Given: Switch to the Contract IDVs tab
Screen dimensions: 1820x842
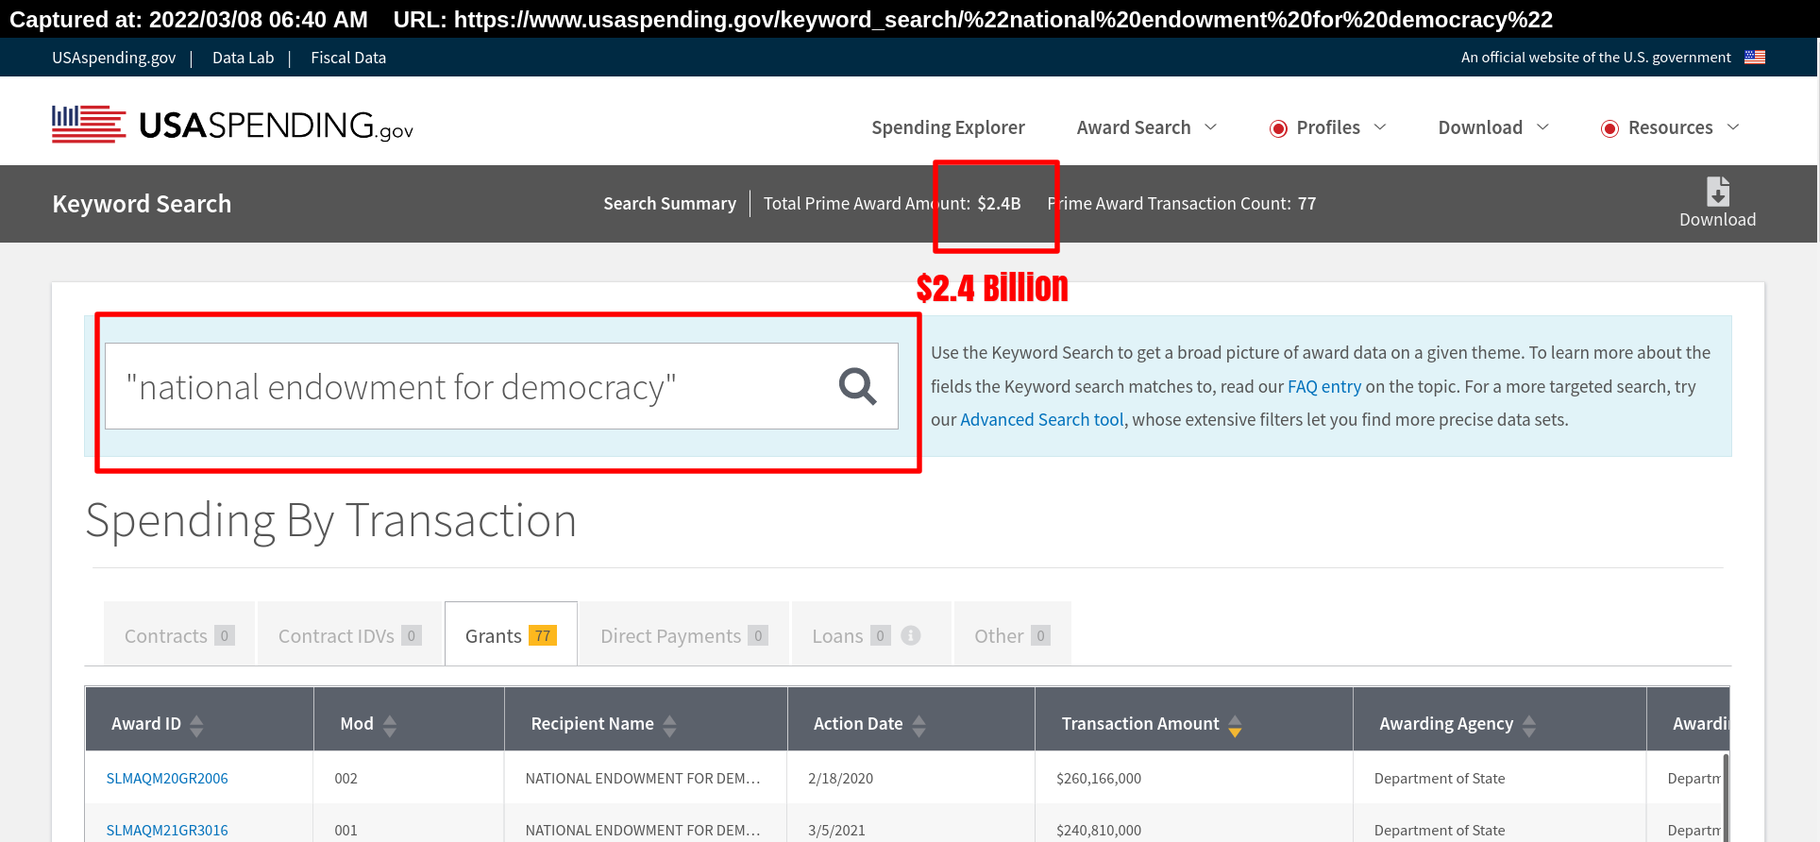Looking at the screenshot, I should (x=349, y=634).
